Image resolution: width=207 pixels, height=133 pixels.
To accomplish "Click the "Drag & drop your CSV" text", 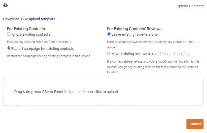I will click(x=66, y=92).
